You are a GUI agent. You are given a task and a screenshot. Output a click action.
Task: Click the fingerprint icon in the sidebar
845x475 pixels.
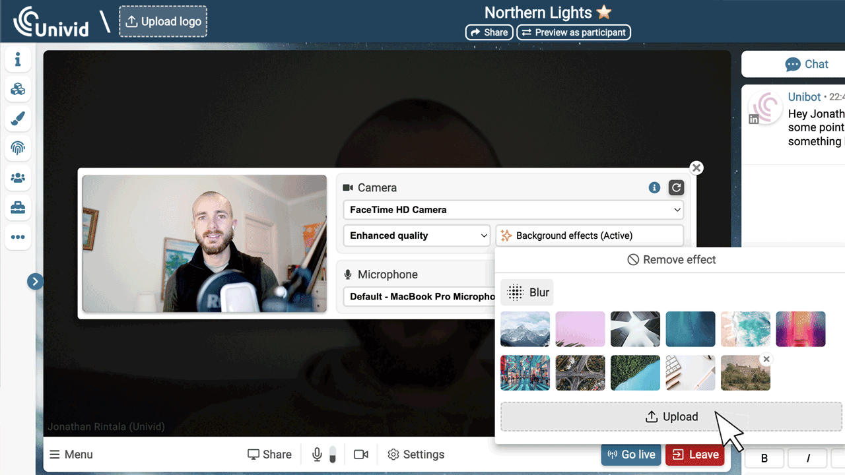[x=18, y=148]
